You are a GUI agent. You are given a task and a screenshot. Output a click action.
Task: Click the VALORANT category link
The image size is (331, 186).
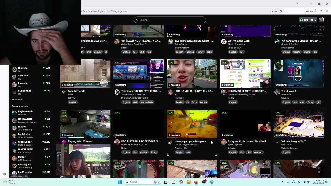point(287,95)
